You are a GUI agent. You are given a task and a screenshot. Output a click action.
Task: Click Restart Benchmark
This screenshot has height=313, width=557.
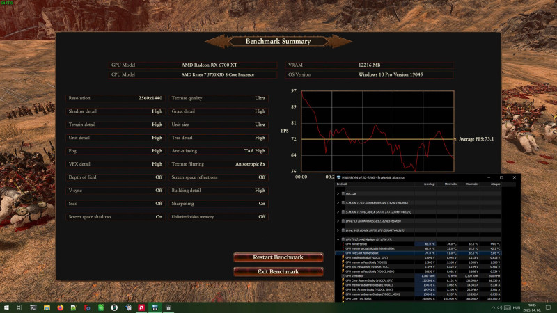click(278, 257)
